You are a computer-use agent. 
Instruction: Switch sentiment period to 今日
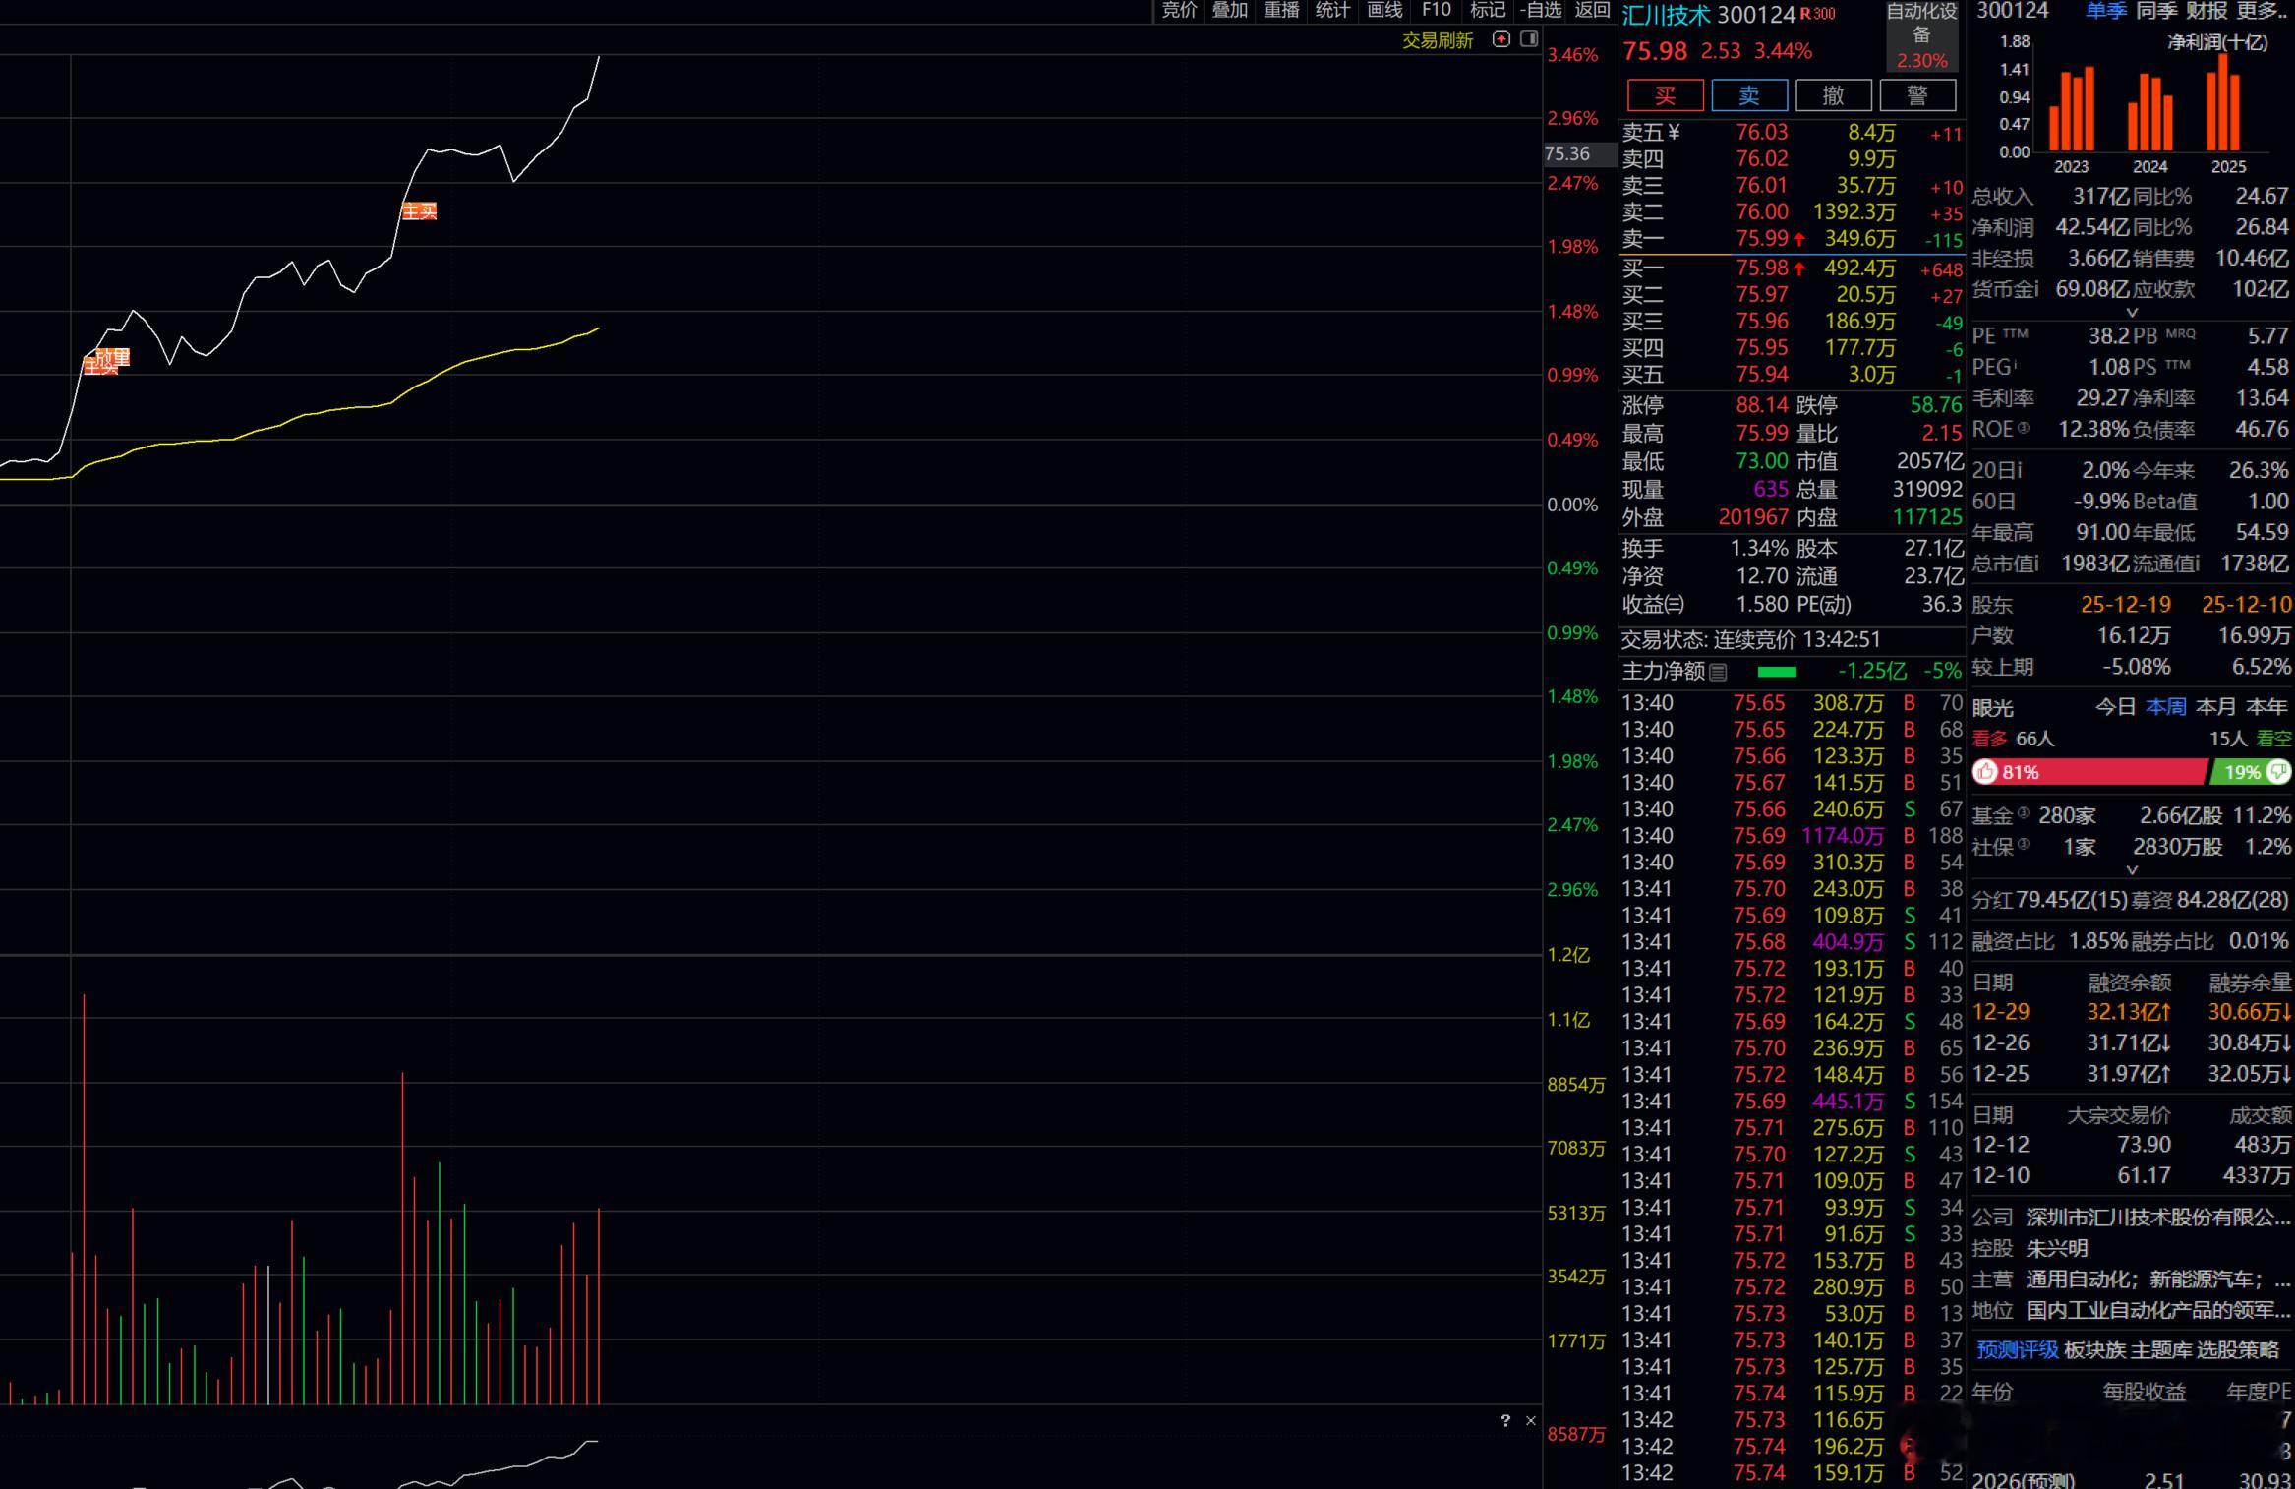tap(2115, 707)
